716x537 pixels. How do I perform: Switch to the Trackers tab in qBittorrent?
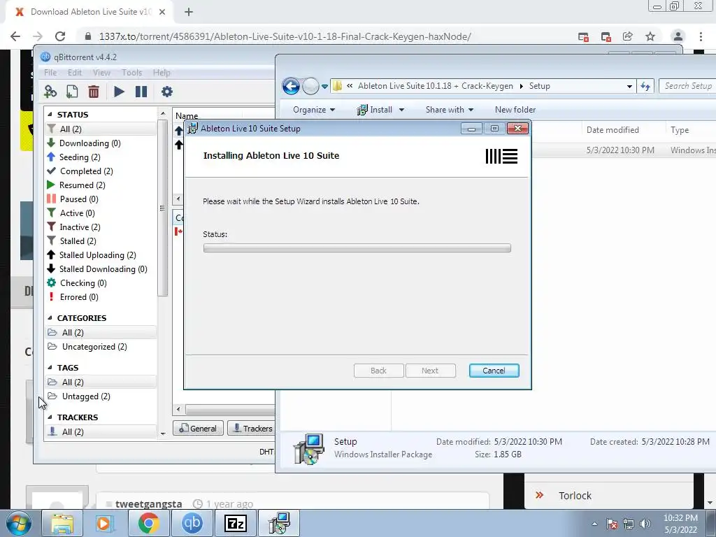252,429
